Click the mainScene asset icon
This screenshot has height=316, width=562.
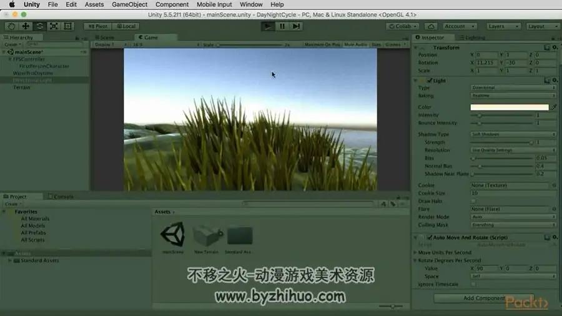(x=173, y=234)
